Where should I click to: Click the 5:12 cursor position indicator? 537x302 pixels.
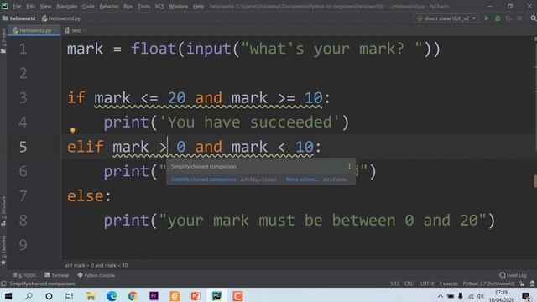point(394,284)
